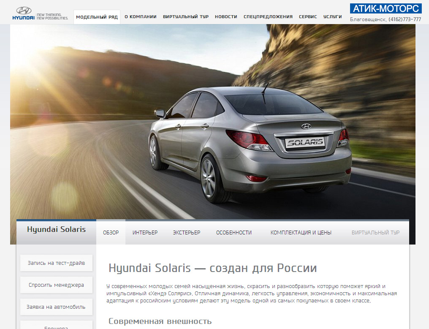This screenshot has height=329, width=429.
Task: Open the Новости section
Action: (226, 17)
